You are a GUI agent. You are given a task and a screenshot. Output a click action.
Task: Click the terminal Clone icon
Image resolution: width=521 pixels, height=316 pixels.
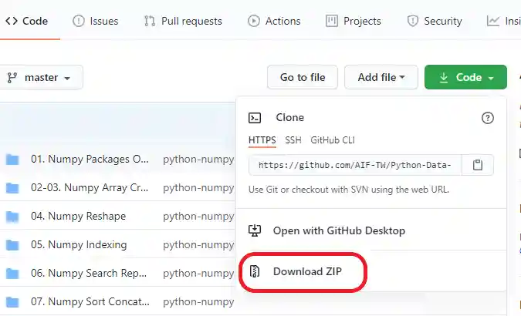(255, 118)
